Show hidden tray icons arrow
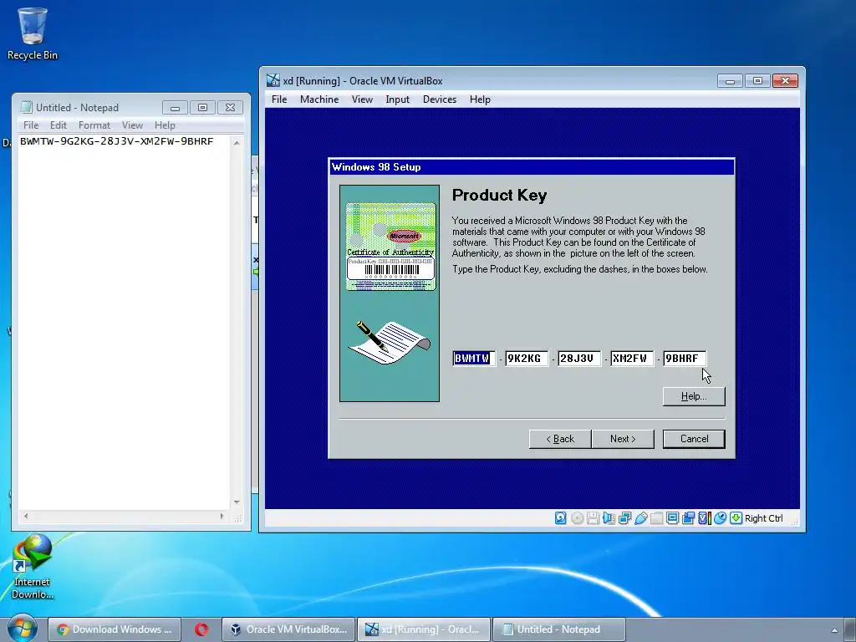856x642 pixels. [834, 630]
